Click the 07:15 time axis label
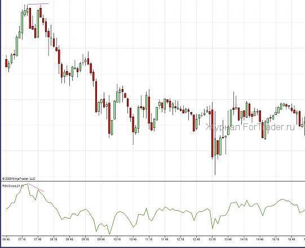Image resolution: width=305 pixels, height=248 pixels. click(22, 239)
